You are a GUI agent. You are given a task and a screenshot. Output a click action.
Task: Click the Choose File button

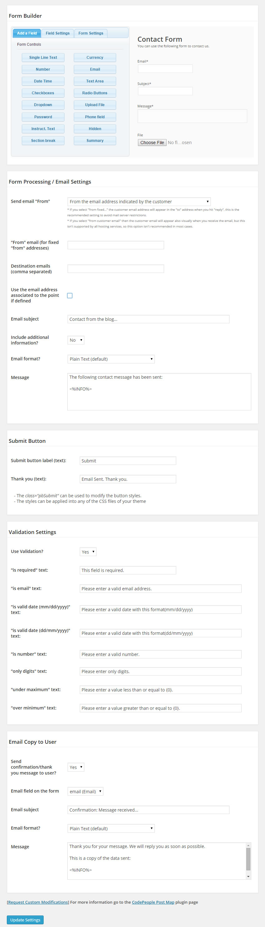click(152, 143)
